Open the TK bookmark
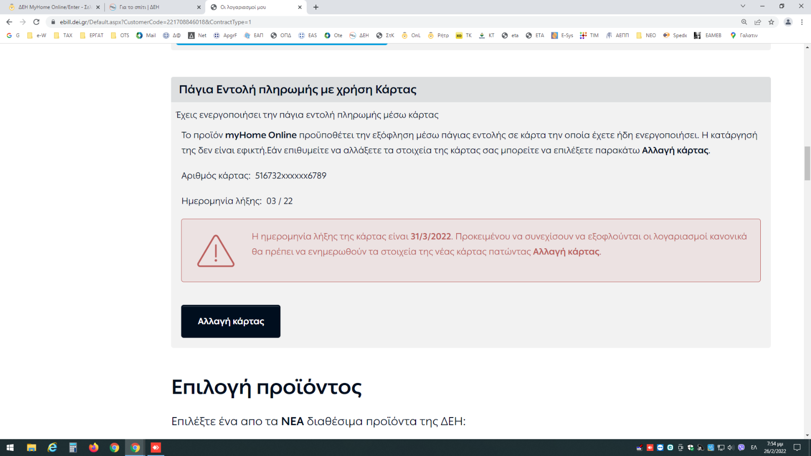 (464, 35)
